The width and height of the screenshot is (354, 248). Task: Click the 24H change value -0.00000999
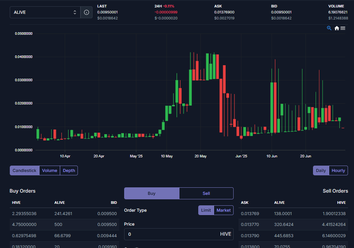pos(166,12)
